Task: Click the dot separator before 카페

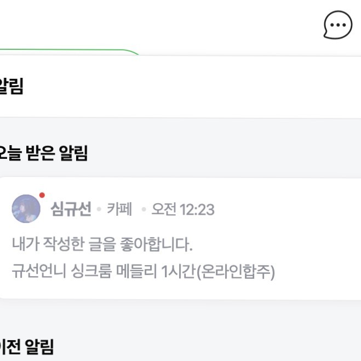Action: 99,210
